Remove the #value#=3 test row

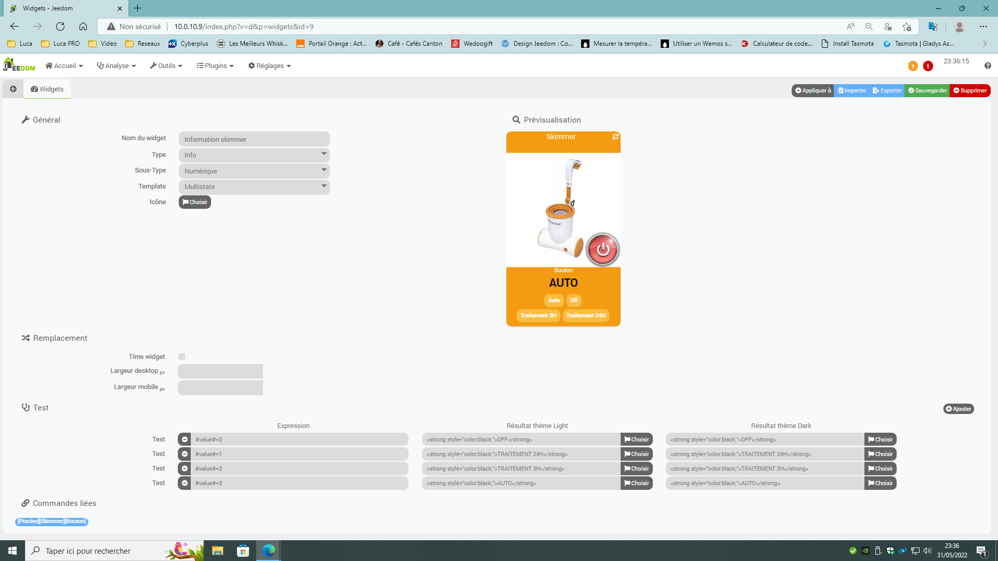185,483
